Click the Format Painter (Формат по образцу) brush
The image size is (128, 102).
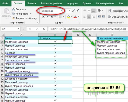click(14, 18)
